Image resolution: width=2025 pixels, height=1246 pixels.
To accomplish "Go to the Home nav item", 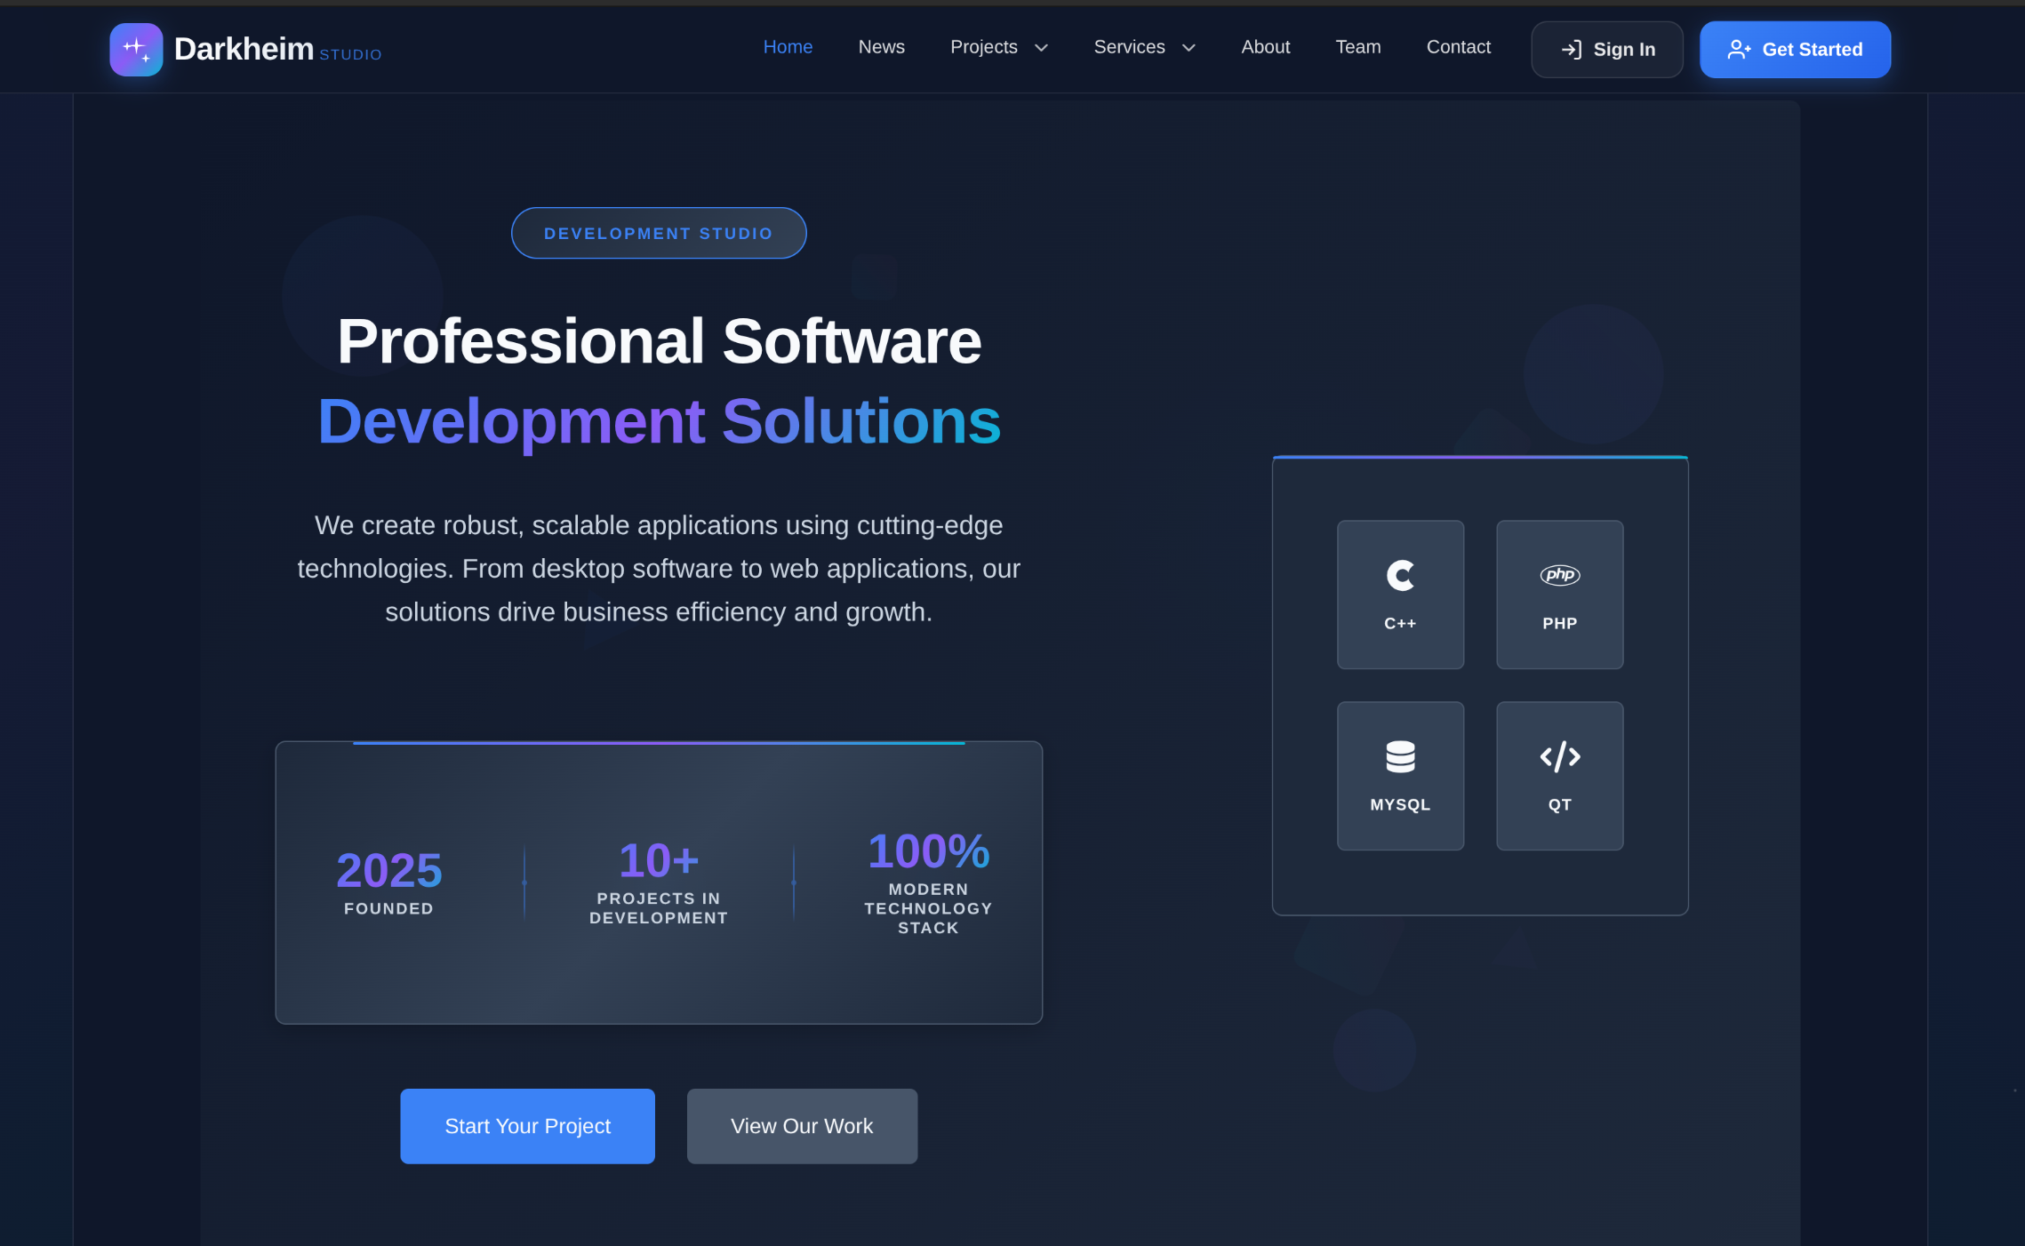I will pos(788,47).
